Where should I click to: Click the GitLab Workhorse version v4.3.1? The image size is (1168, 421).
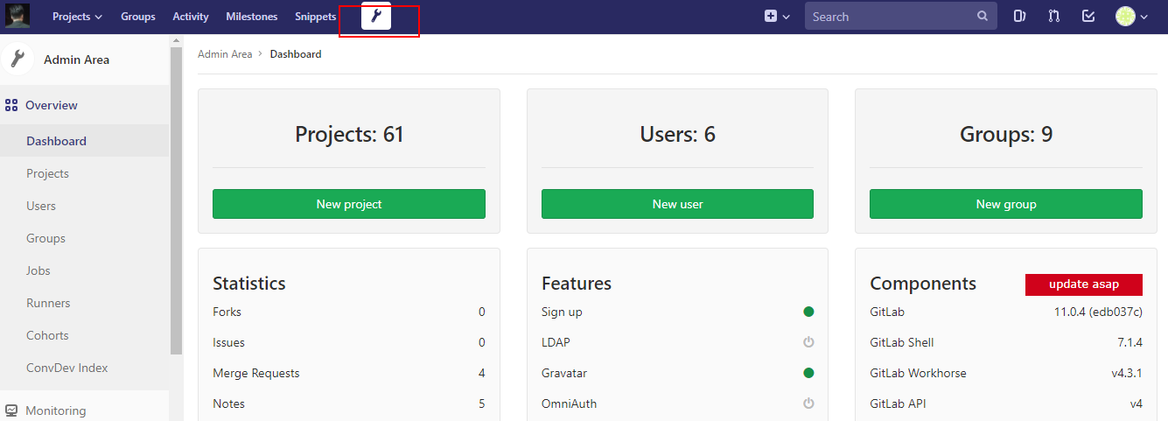pos(1127,373)
